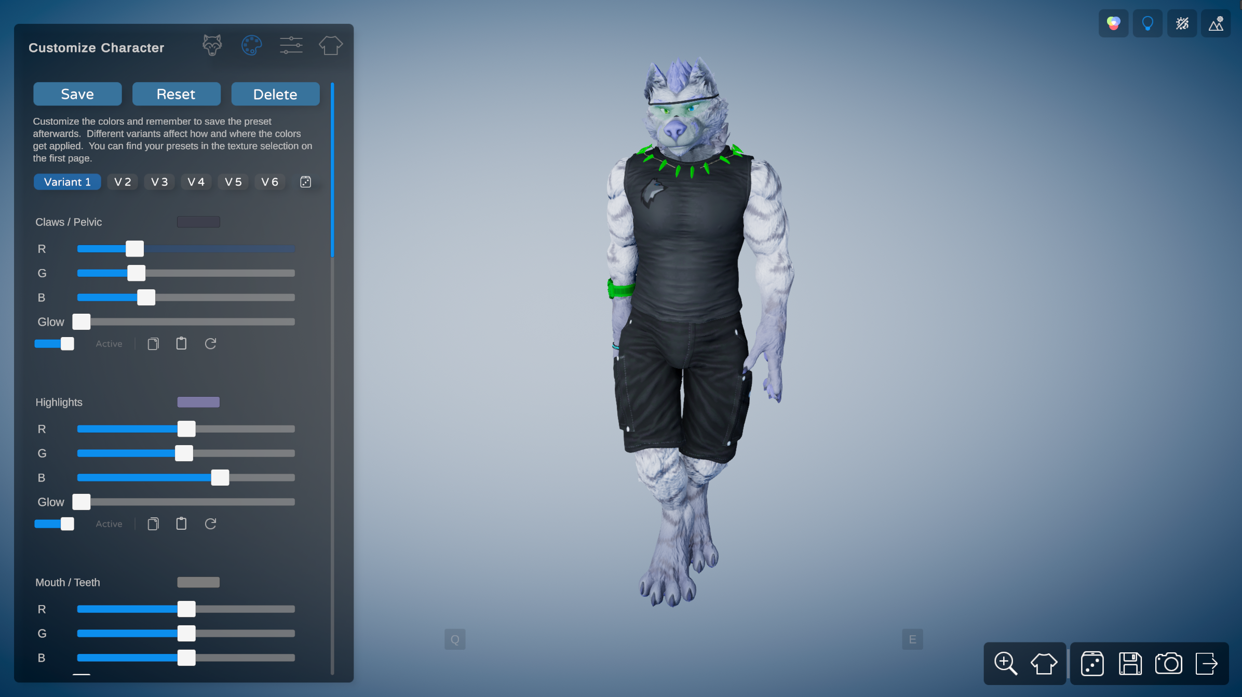Open the wolf head character tab
Viewport: 1242px width, 697px height.
(212, 45)
